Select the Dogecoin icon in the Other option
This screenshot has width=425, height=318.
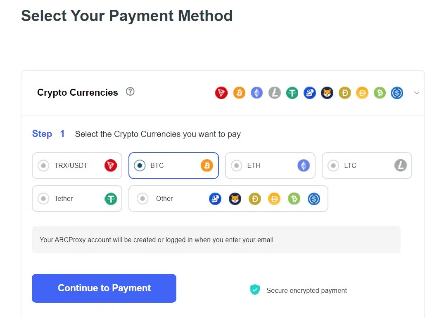[254, 198]
